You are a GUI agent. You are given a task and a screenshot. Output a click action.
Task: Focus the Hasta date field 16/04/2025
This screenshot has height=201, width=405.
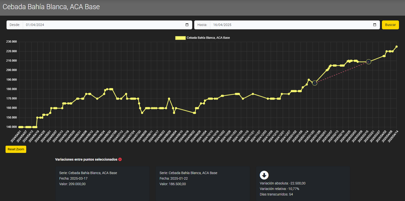tap(295, 25)
